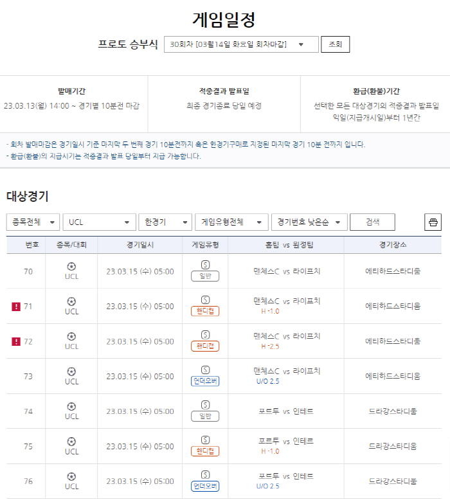Click the 일반 game type badge in row 70
Screen dimensions: 450x502
[205, 276]
